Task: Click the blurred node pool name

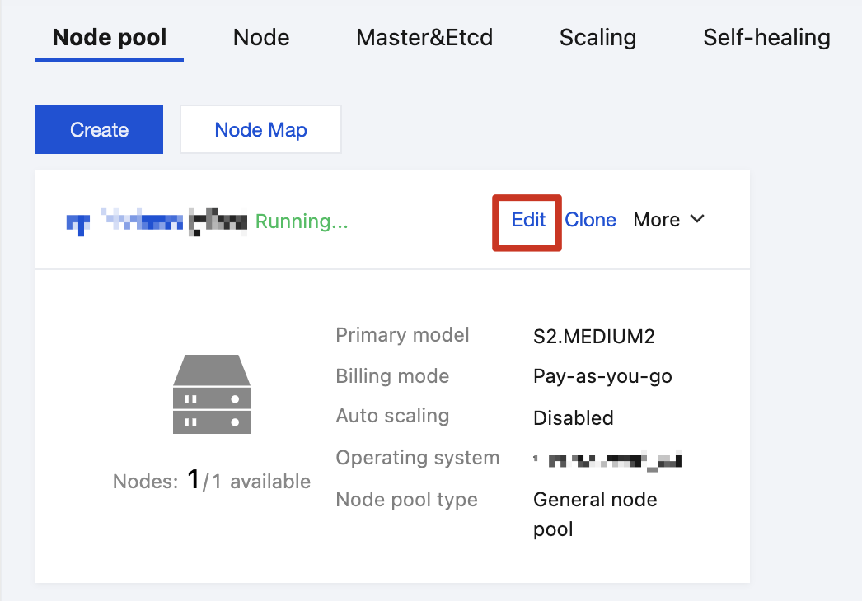Action: pos(157,221)
